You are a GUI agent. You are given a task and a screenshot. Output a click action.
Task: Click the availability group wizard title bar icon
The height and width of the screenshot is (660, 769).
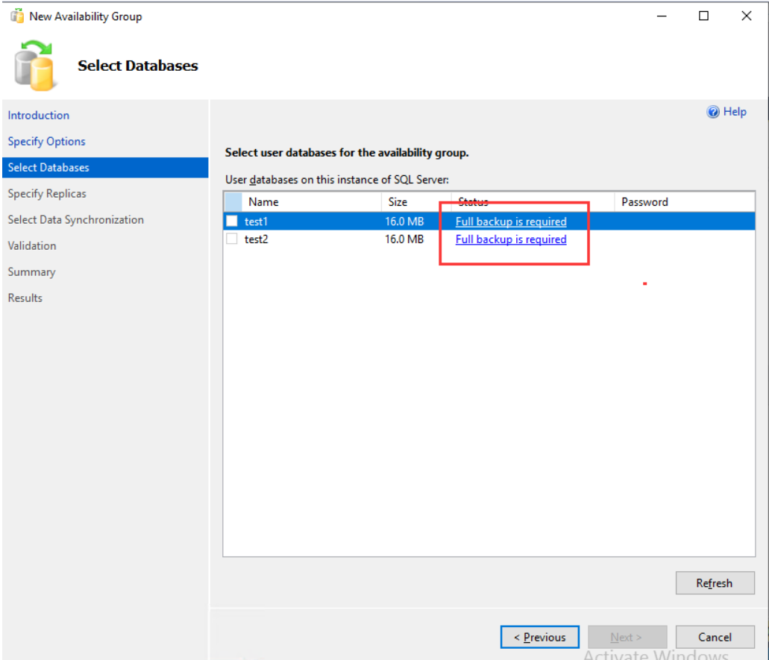(17, 16)
